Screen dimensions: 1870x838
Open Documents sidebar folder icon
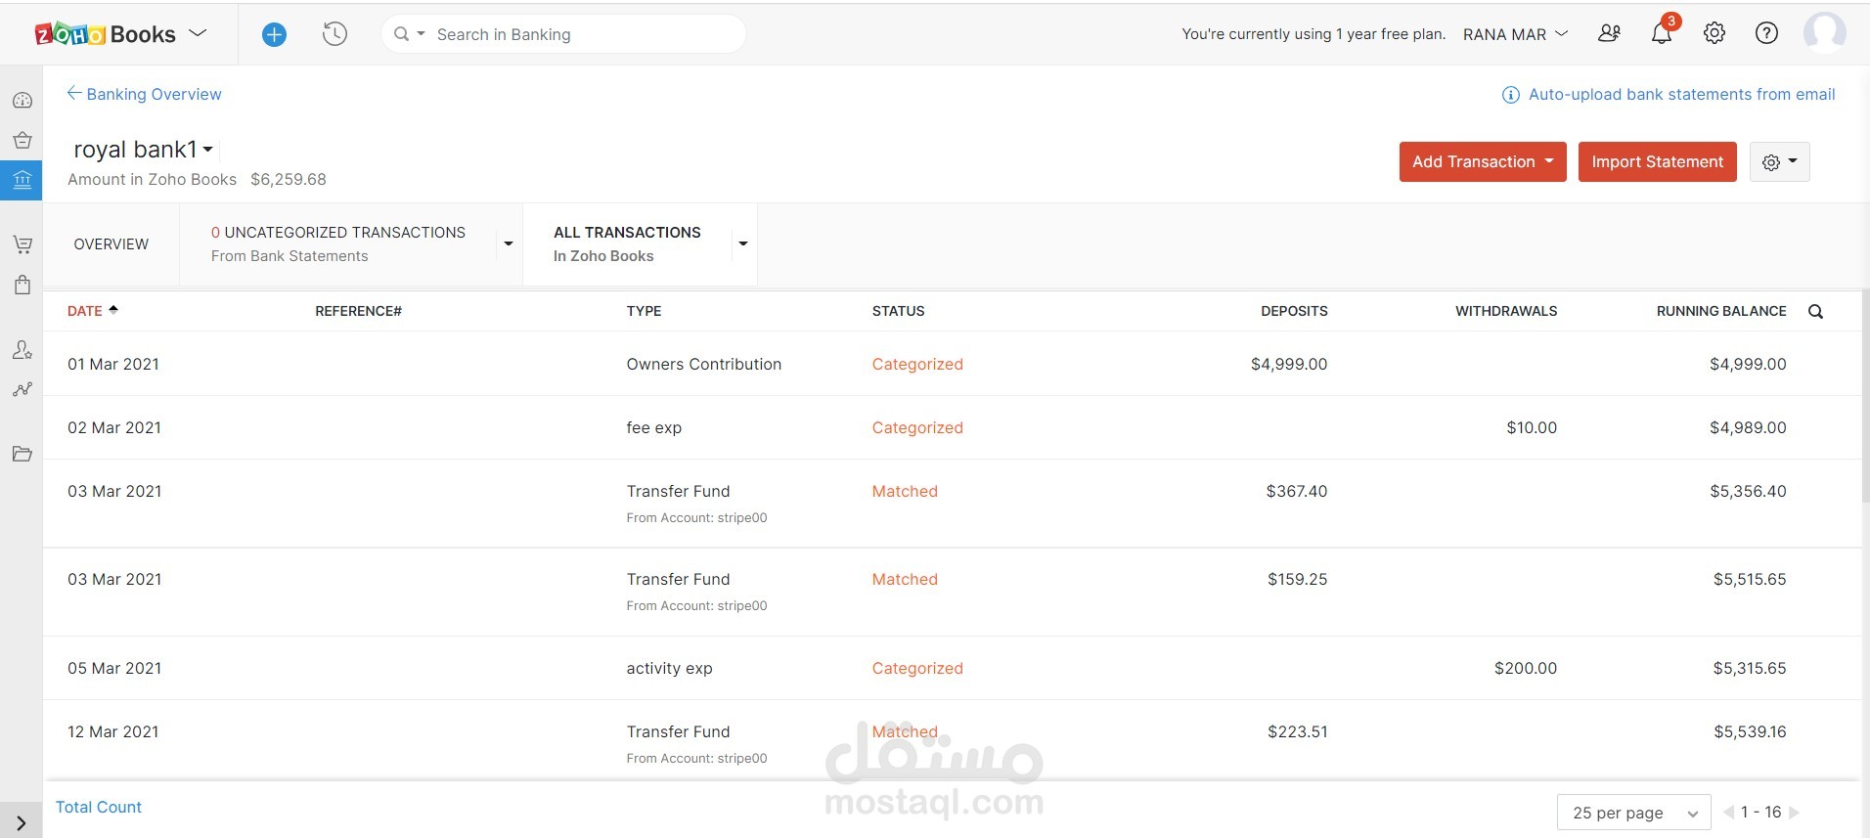22,454
